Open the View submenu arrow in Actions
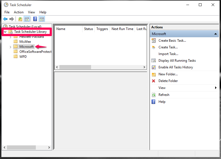Viewport: 221px width, 159px height. pos(216,88)
